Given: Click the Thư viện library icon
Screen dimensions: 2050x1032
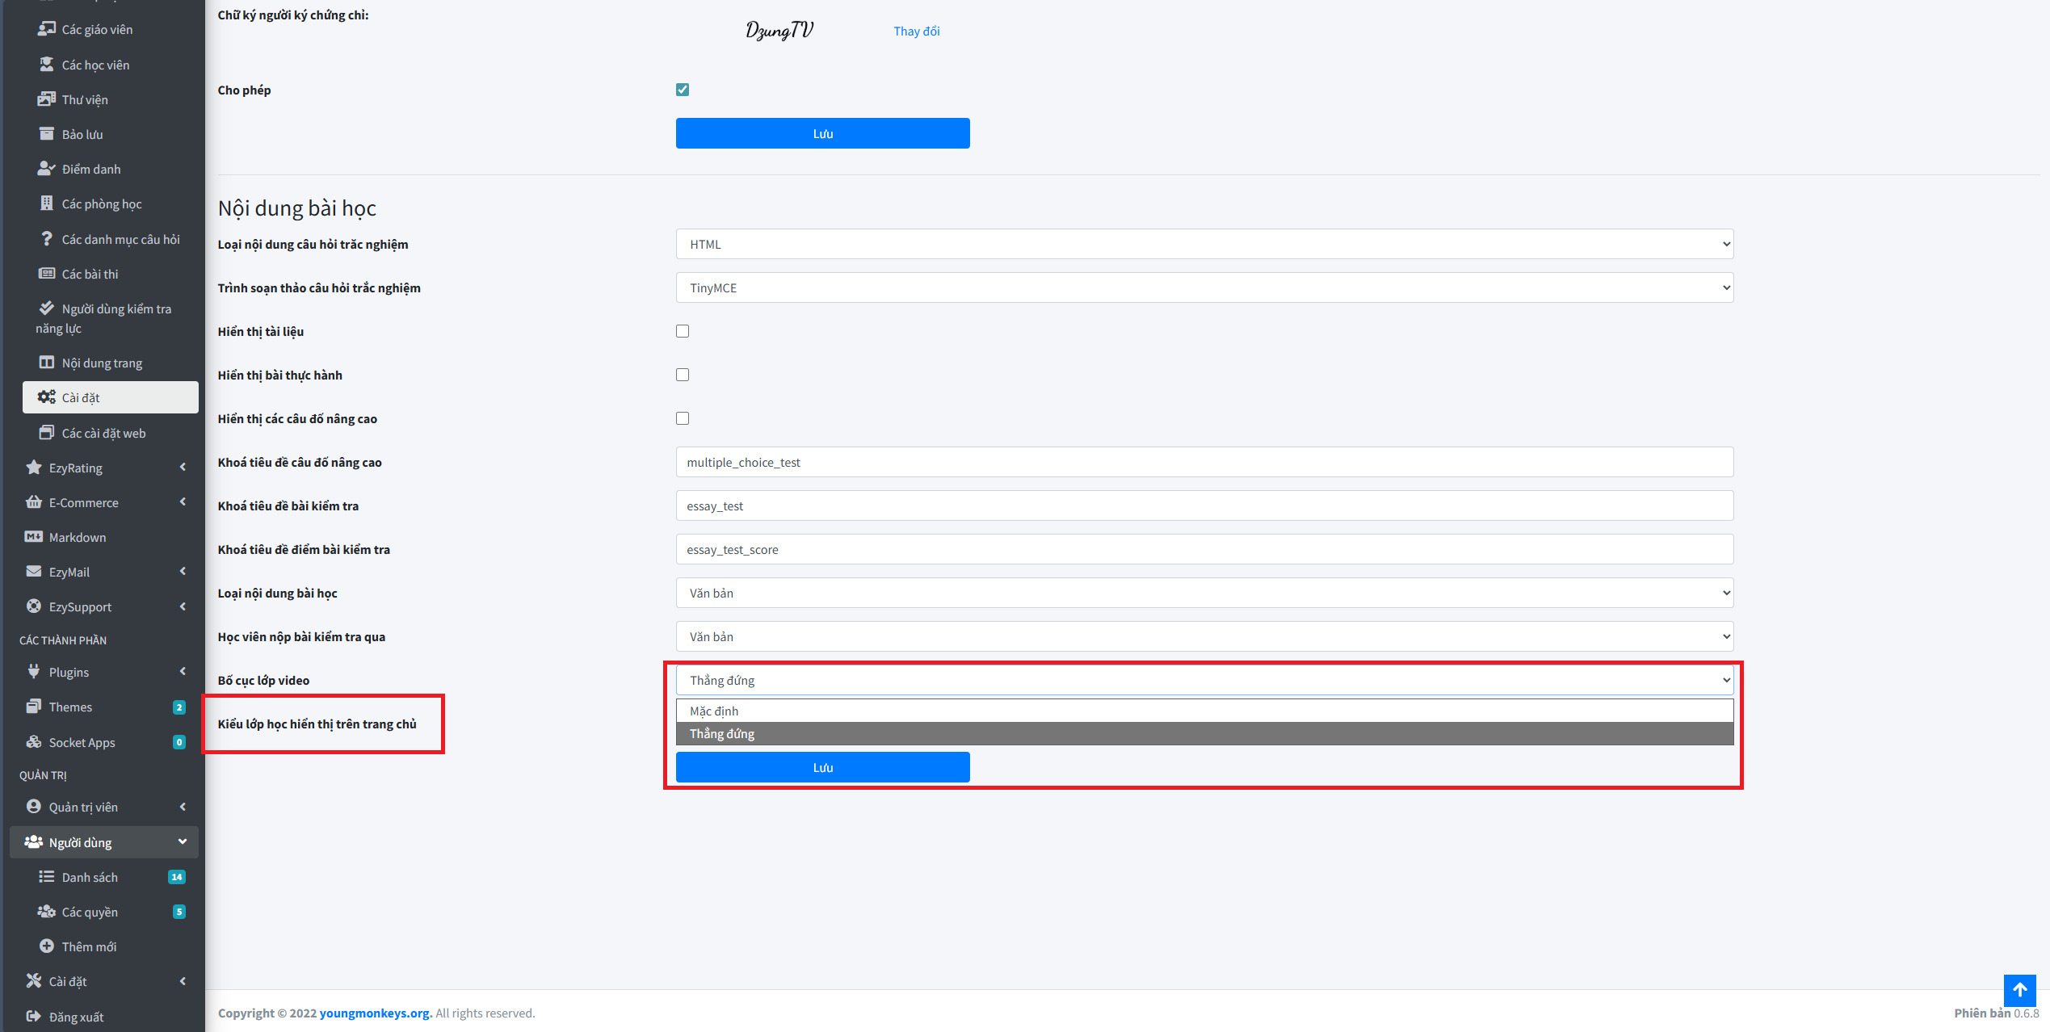Looking at the screenshot, I should 46,99.
